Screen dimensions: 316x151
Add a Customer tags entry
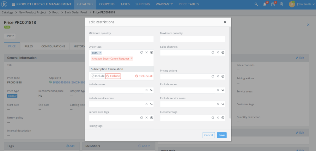pyautogui.click(x=223, y=118)
